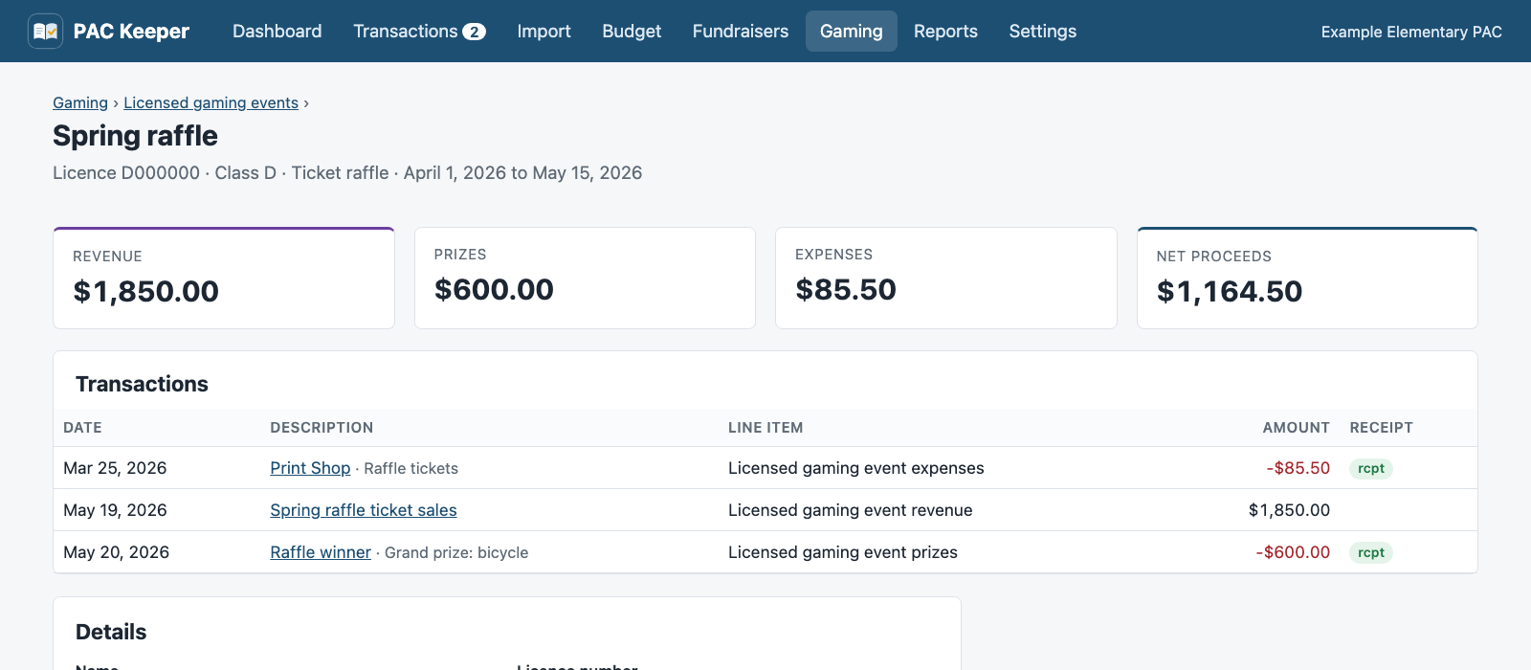The width and height of the screenshot is (1531, 670).
Task: Click the Details section heading
Action: pyautogui.click(x=111, y=632)
